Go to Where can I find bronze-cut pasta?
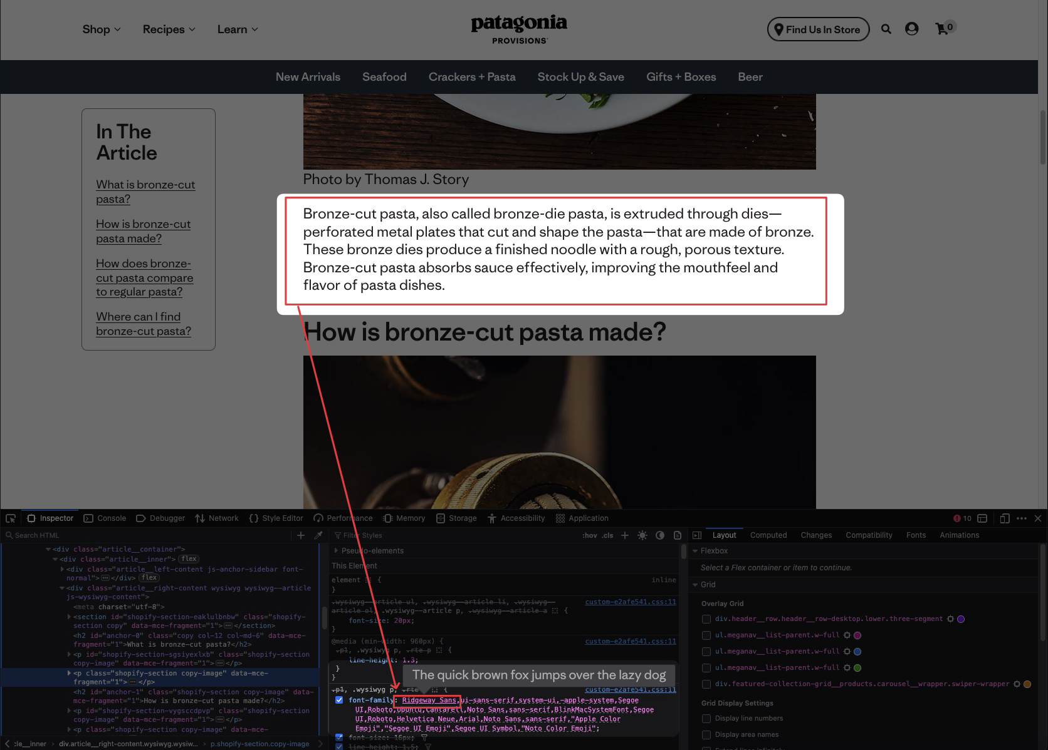This screenshot has height=750, width=1048. coord(144,324)
